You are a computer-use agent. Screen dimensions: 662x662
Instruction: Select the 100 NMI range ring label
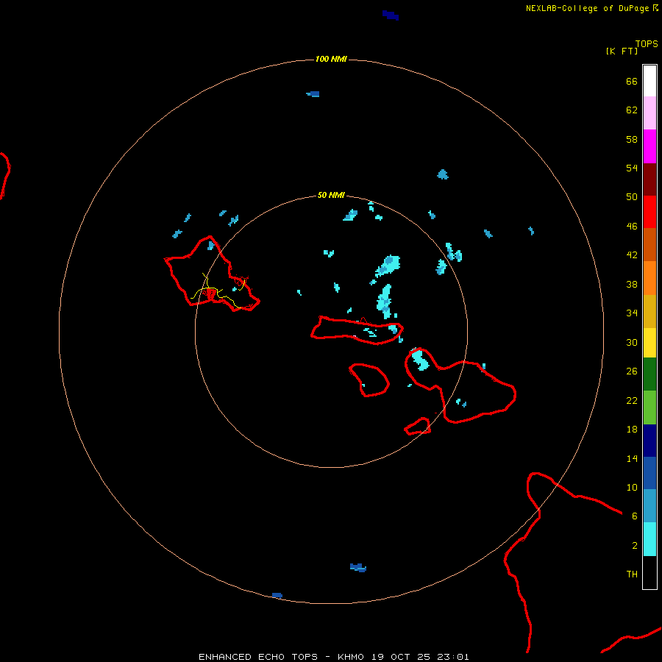click(331, 59)
